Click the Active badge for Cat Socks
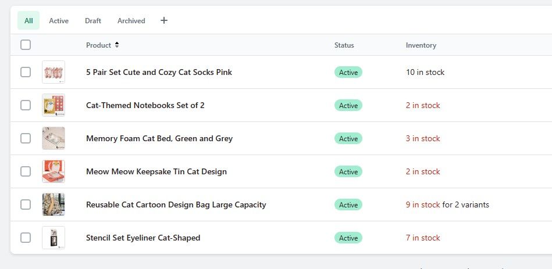This screenshot has width=552, height=269. [348, 72]
